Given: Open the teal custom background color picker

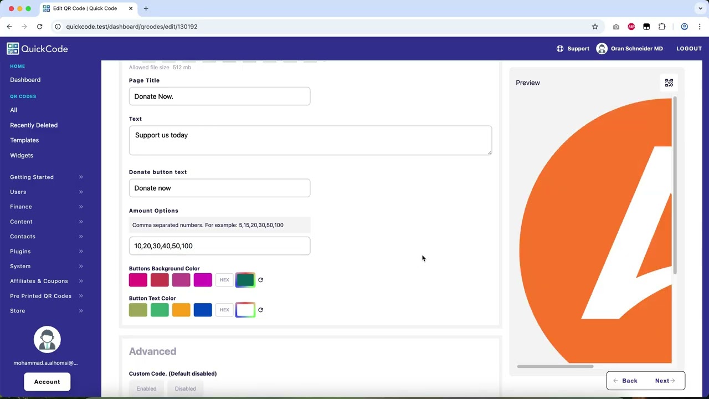Looking at the screenshot, I should tap(245, 280).
